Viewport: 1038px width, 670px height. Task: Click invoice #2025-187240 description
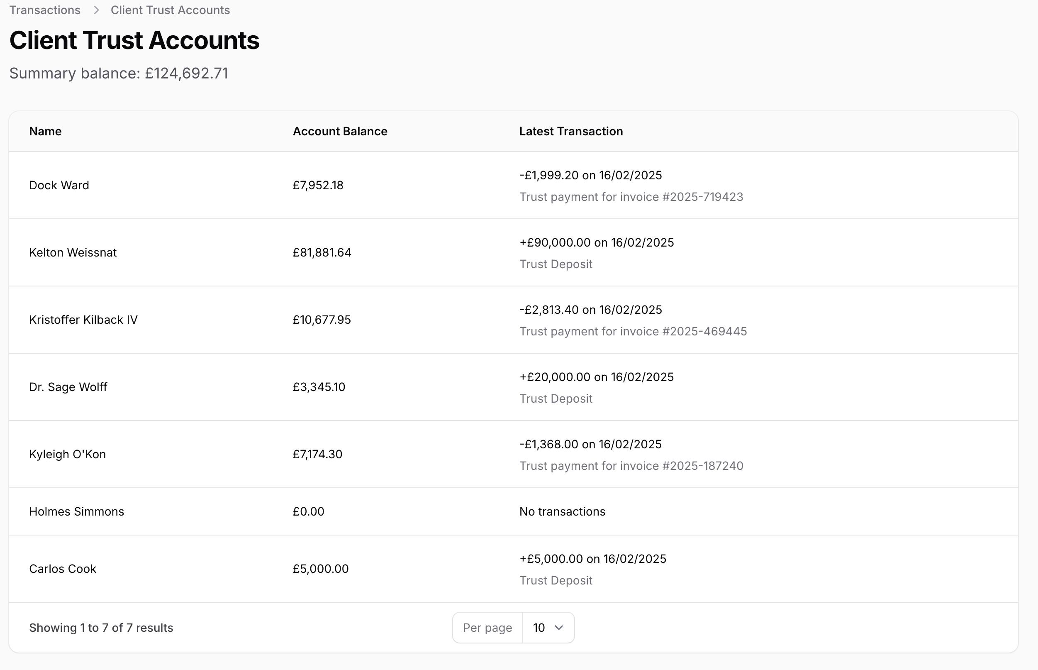pos(631,466)
